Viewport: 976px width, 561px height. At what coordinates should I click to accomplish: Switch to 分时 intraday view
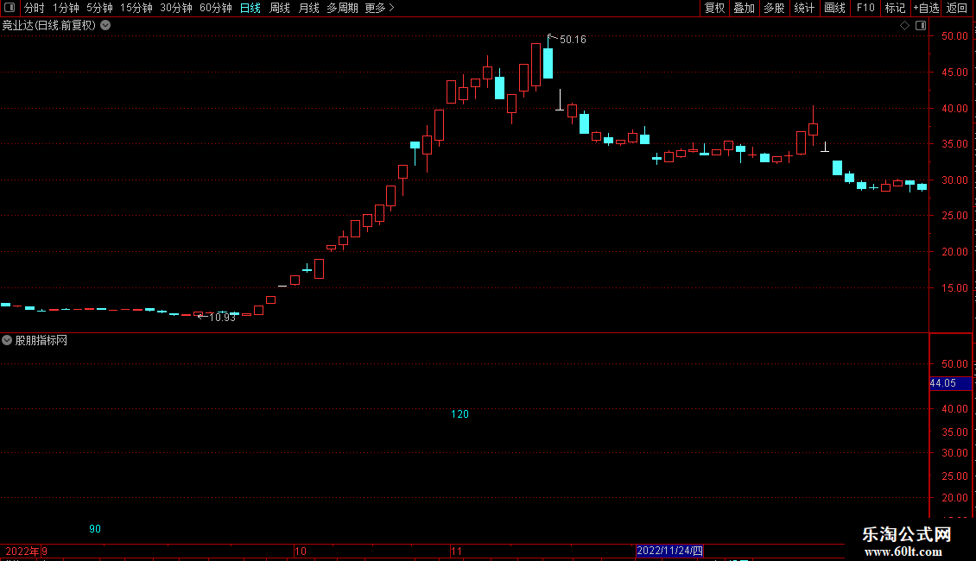35,8
